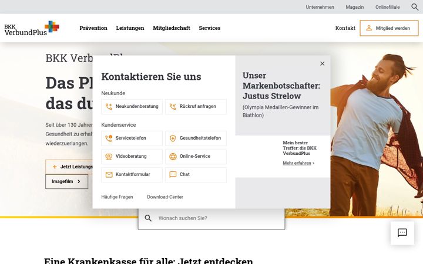Start Videoberatung via its label
Viewport: 423px width, 264px height.
pos(131,156)
